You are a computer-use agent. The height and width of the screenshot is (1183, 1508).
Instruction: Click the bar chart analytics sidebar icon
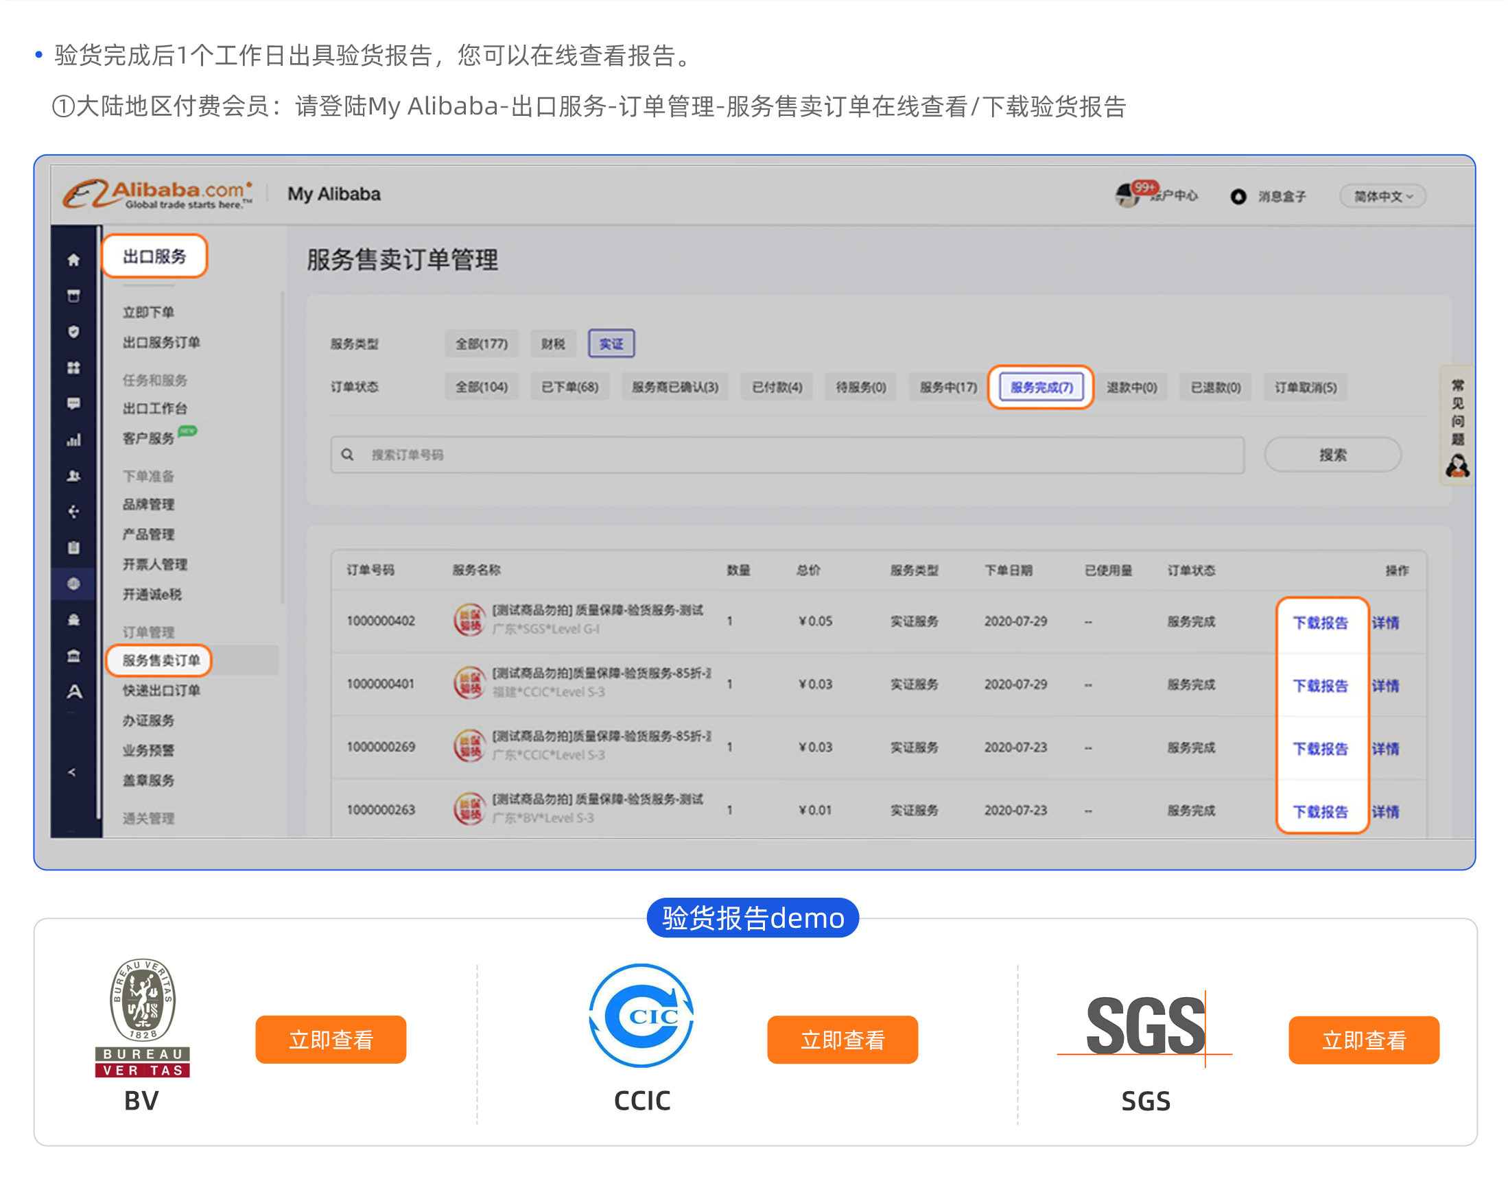(x=73, y=440)
